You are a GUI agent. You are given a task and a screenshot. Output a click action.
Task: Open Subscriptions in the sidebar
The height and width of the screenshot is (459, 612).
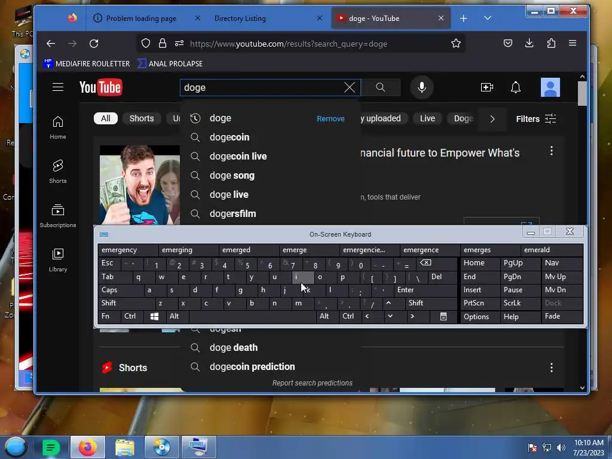pyautogui.click(x=58, y=216)
